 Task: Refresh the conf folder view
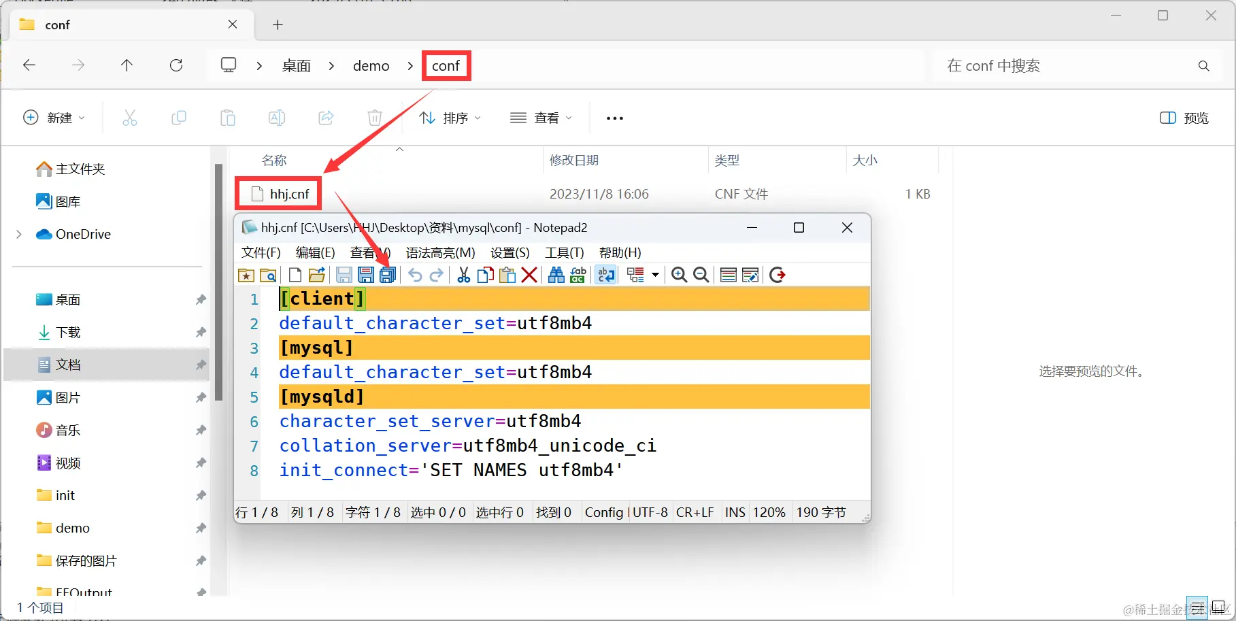(176, 65)
